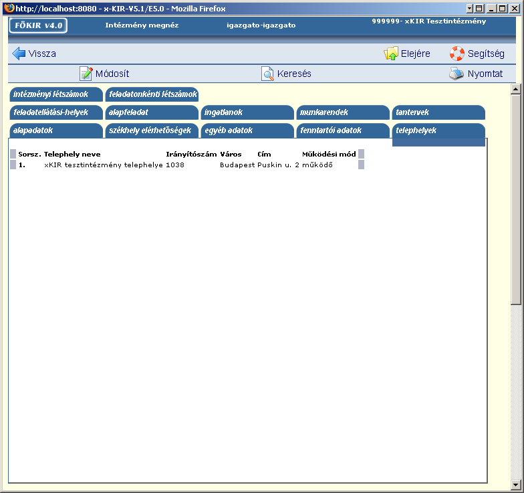Click the FÖKIR v4.0 logo button
524x493 pixels.
click(39, 25)
